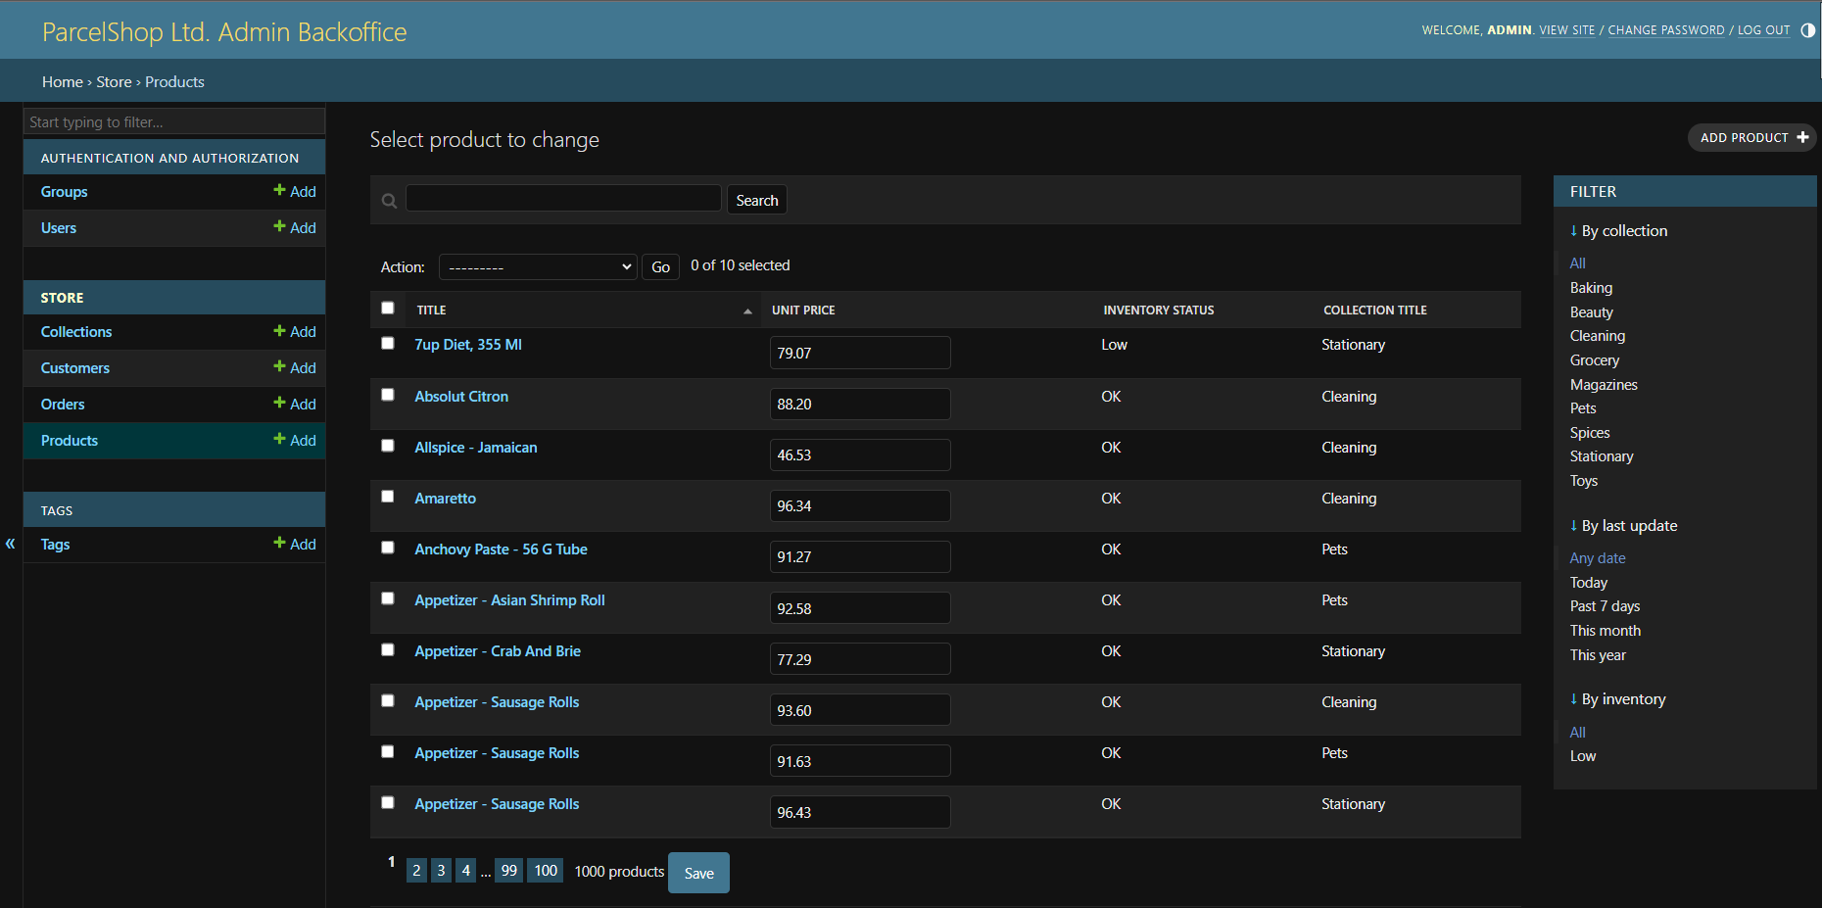Click the Add link next to Groups
This screenshot has width=1822, height=908.
click(x=295, y=191)
